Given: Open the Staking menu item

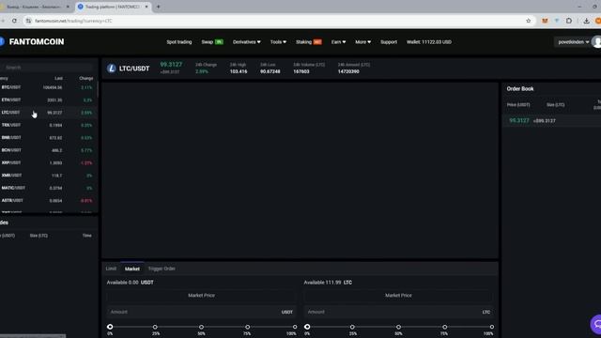Looking at the screenshot, I should point(309,41).
